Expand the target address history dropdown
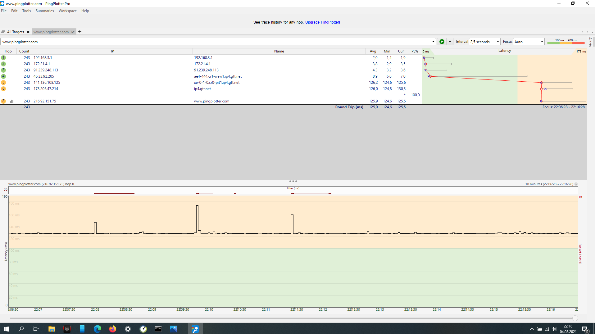595x334 pixels. click(x=433, y=42)
